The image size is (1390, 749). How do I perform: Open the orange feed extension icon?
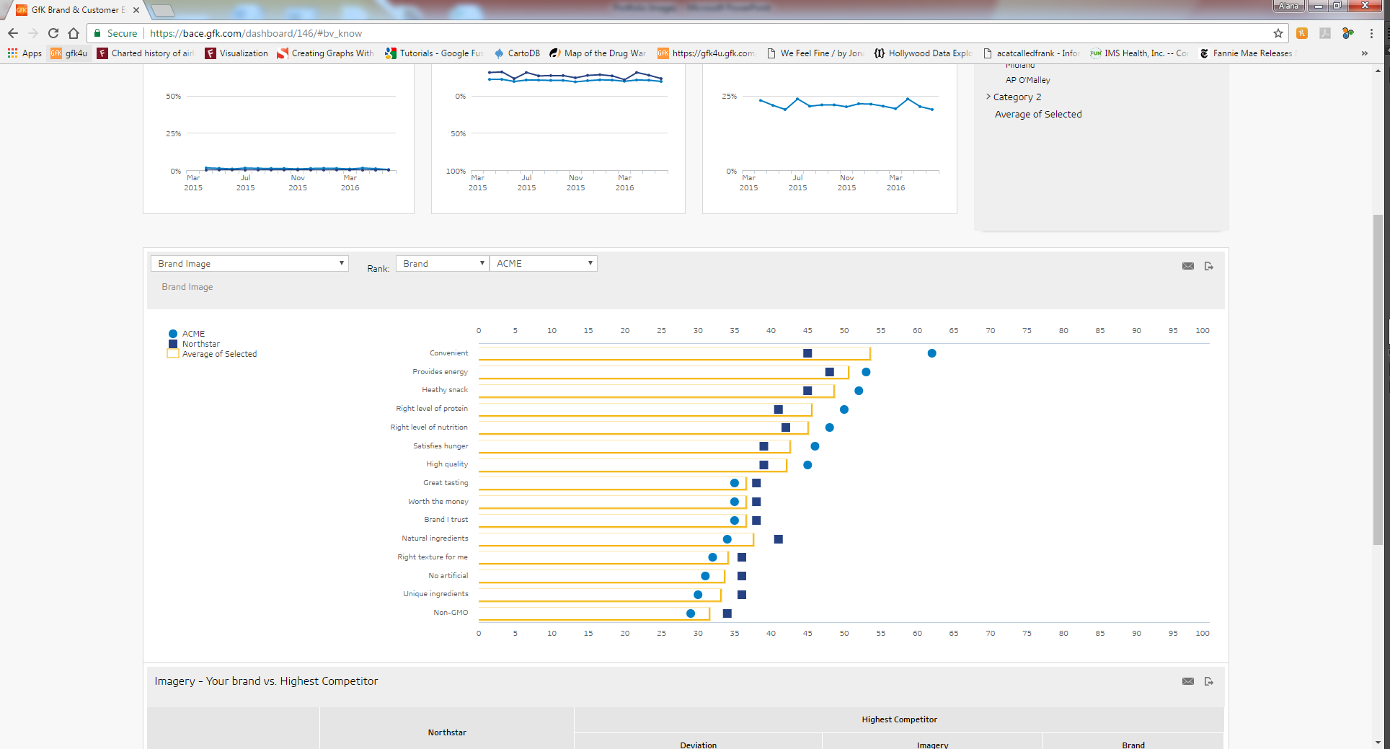pyautogui.click(x=1302, y=33)
